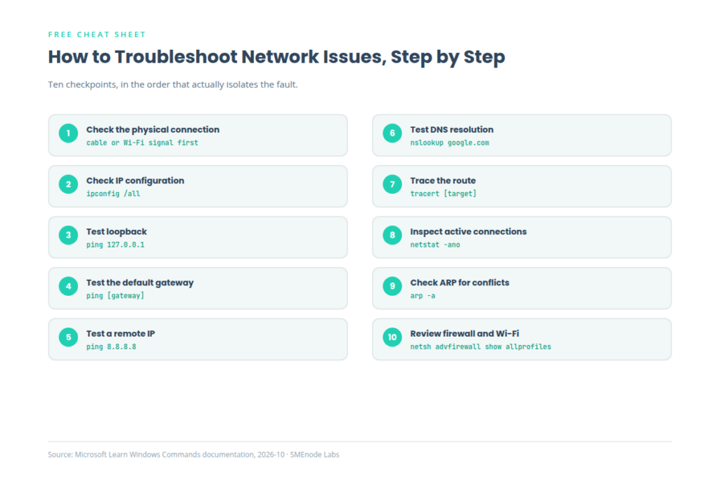Click the step 6 number badge
This screenshot has width=720, height=480.
click(392, 133)
